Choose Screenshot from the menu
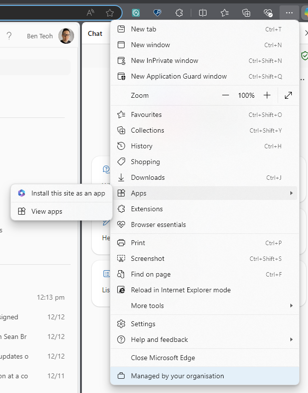 (x=205, y=259)
